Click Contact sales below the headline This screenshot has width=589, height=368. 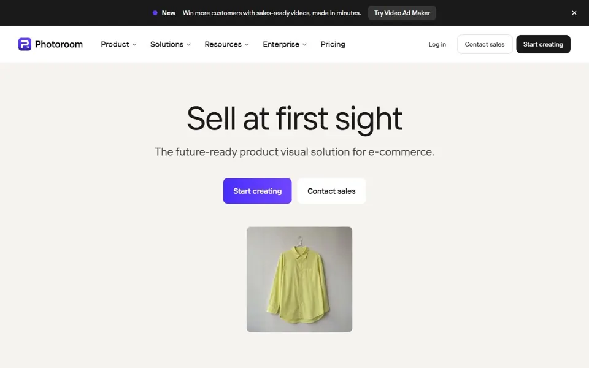[x=331, y=191]
